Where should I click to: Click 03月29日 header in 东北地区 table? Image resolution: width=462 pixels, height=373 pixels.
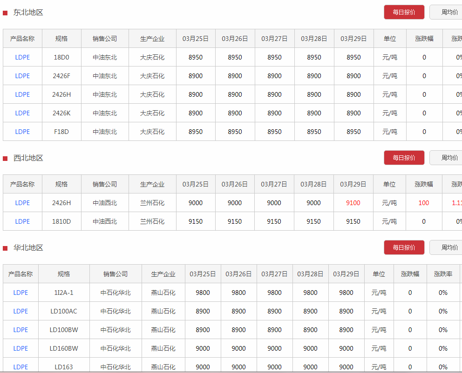[353, 39]
